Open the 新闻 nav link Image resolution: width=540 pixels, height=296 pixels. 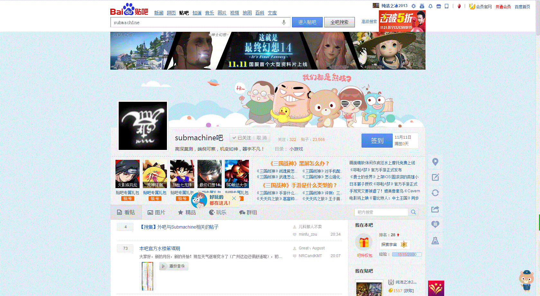159,13
